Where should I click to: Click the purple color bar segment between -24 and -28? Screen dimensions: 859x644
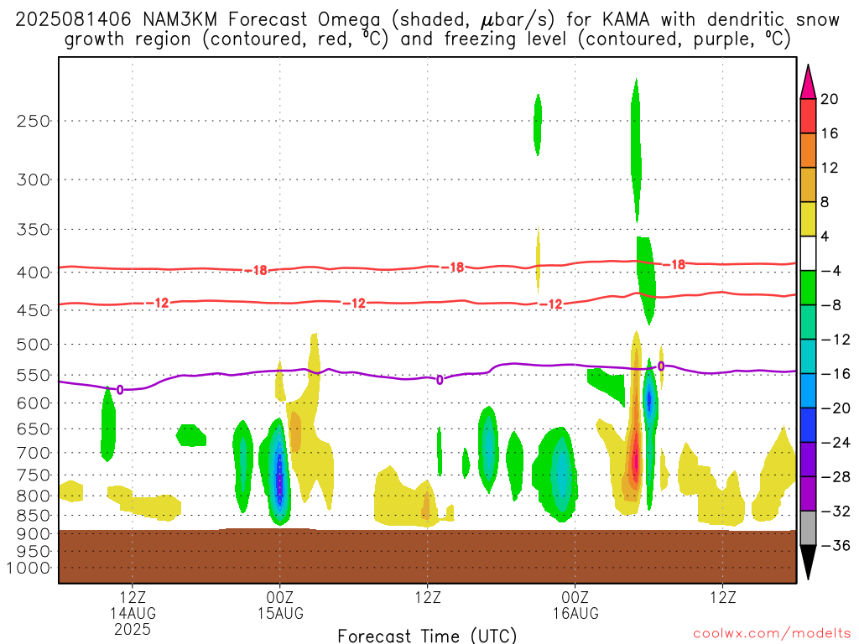[808, 460]
